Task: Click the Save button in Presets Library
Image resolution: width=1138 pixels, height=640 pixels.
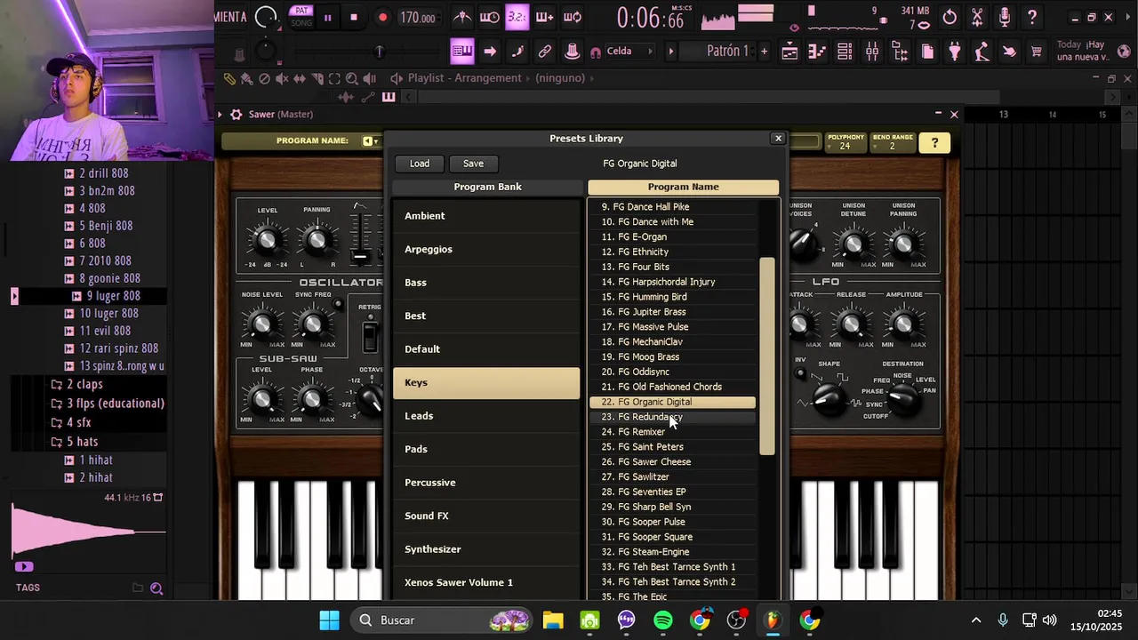Action: point(473,164)
